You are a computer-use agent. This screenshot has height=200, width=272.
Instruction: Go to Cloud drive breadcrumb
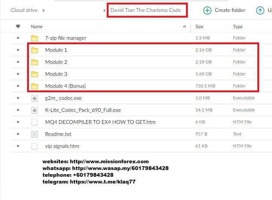tap(24, 10)
